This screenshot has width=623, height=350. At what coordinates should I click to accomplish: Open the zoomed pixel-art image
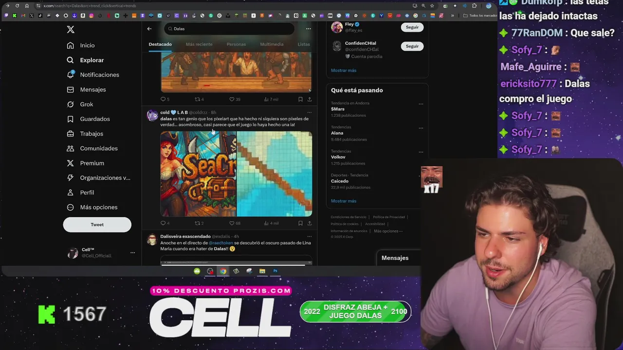[275, 174]
